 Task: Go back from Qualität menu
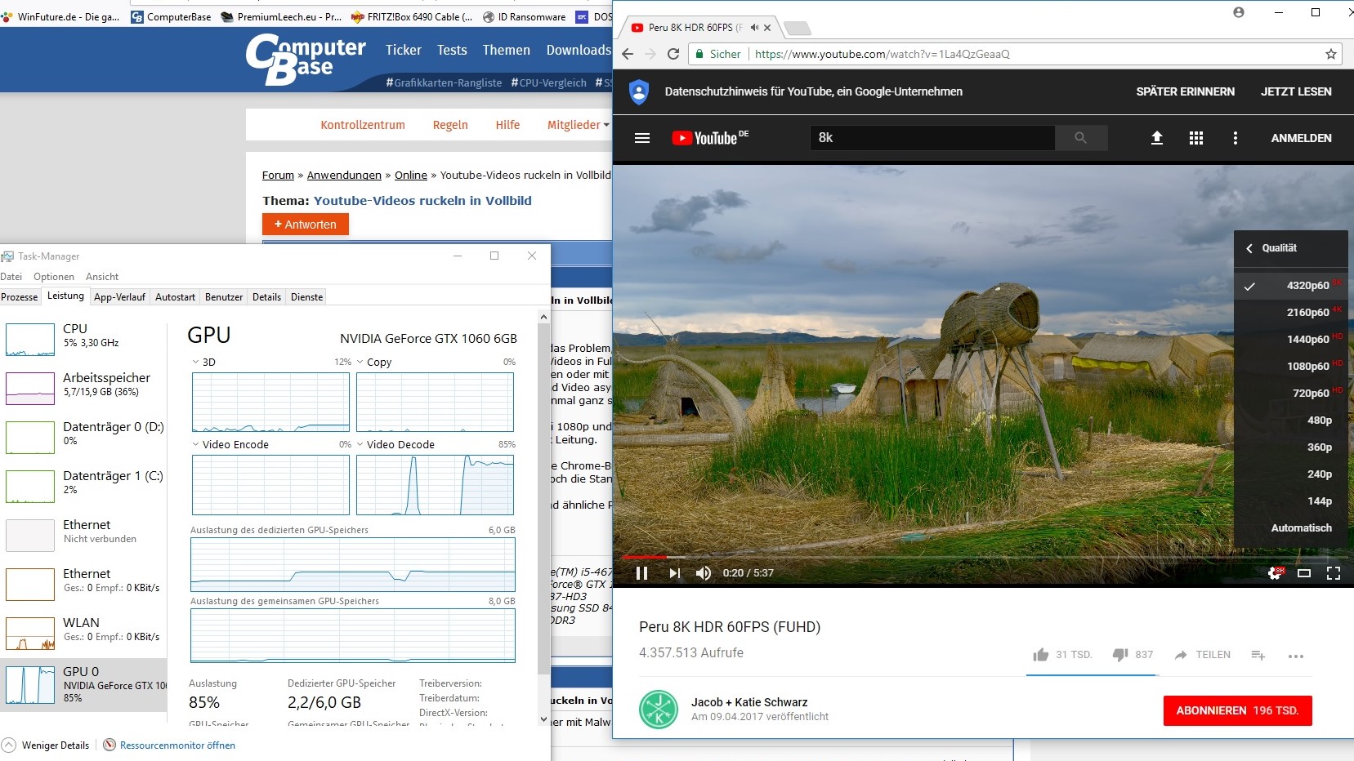[1249, 248]
